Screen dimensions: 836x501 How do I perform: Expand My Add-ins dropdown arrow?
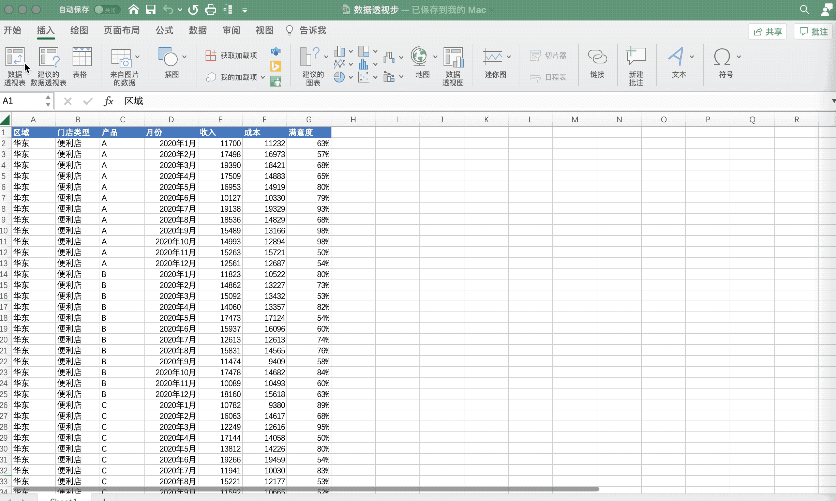pyautogui.click(x=263, y=77)
